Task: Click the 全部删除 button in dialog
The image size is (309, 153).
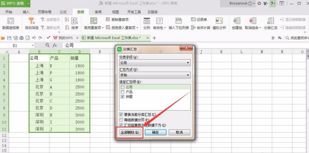Action: point(131,132)
